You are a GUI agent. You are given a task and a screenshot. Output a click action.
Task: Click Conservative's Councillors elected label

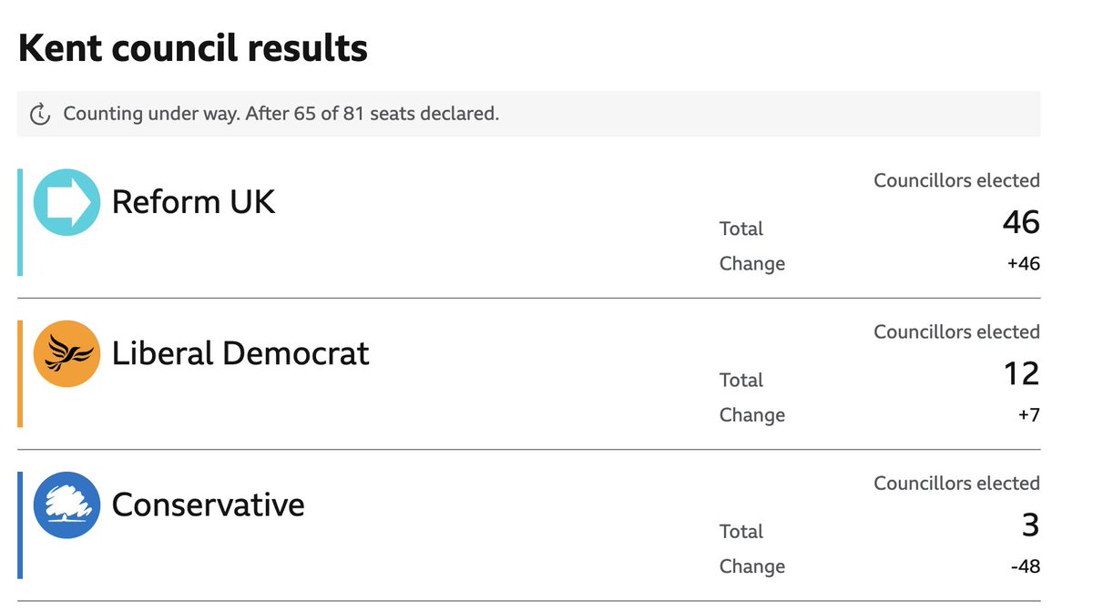(956, 483)
